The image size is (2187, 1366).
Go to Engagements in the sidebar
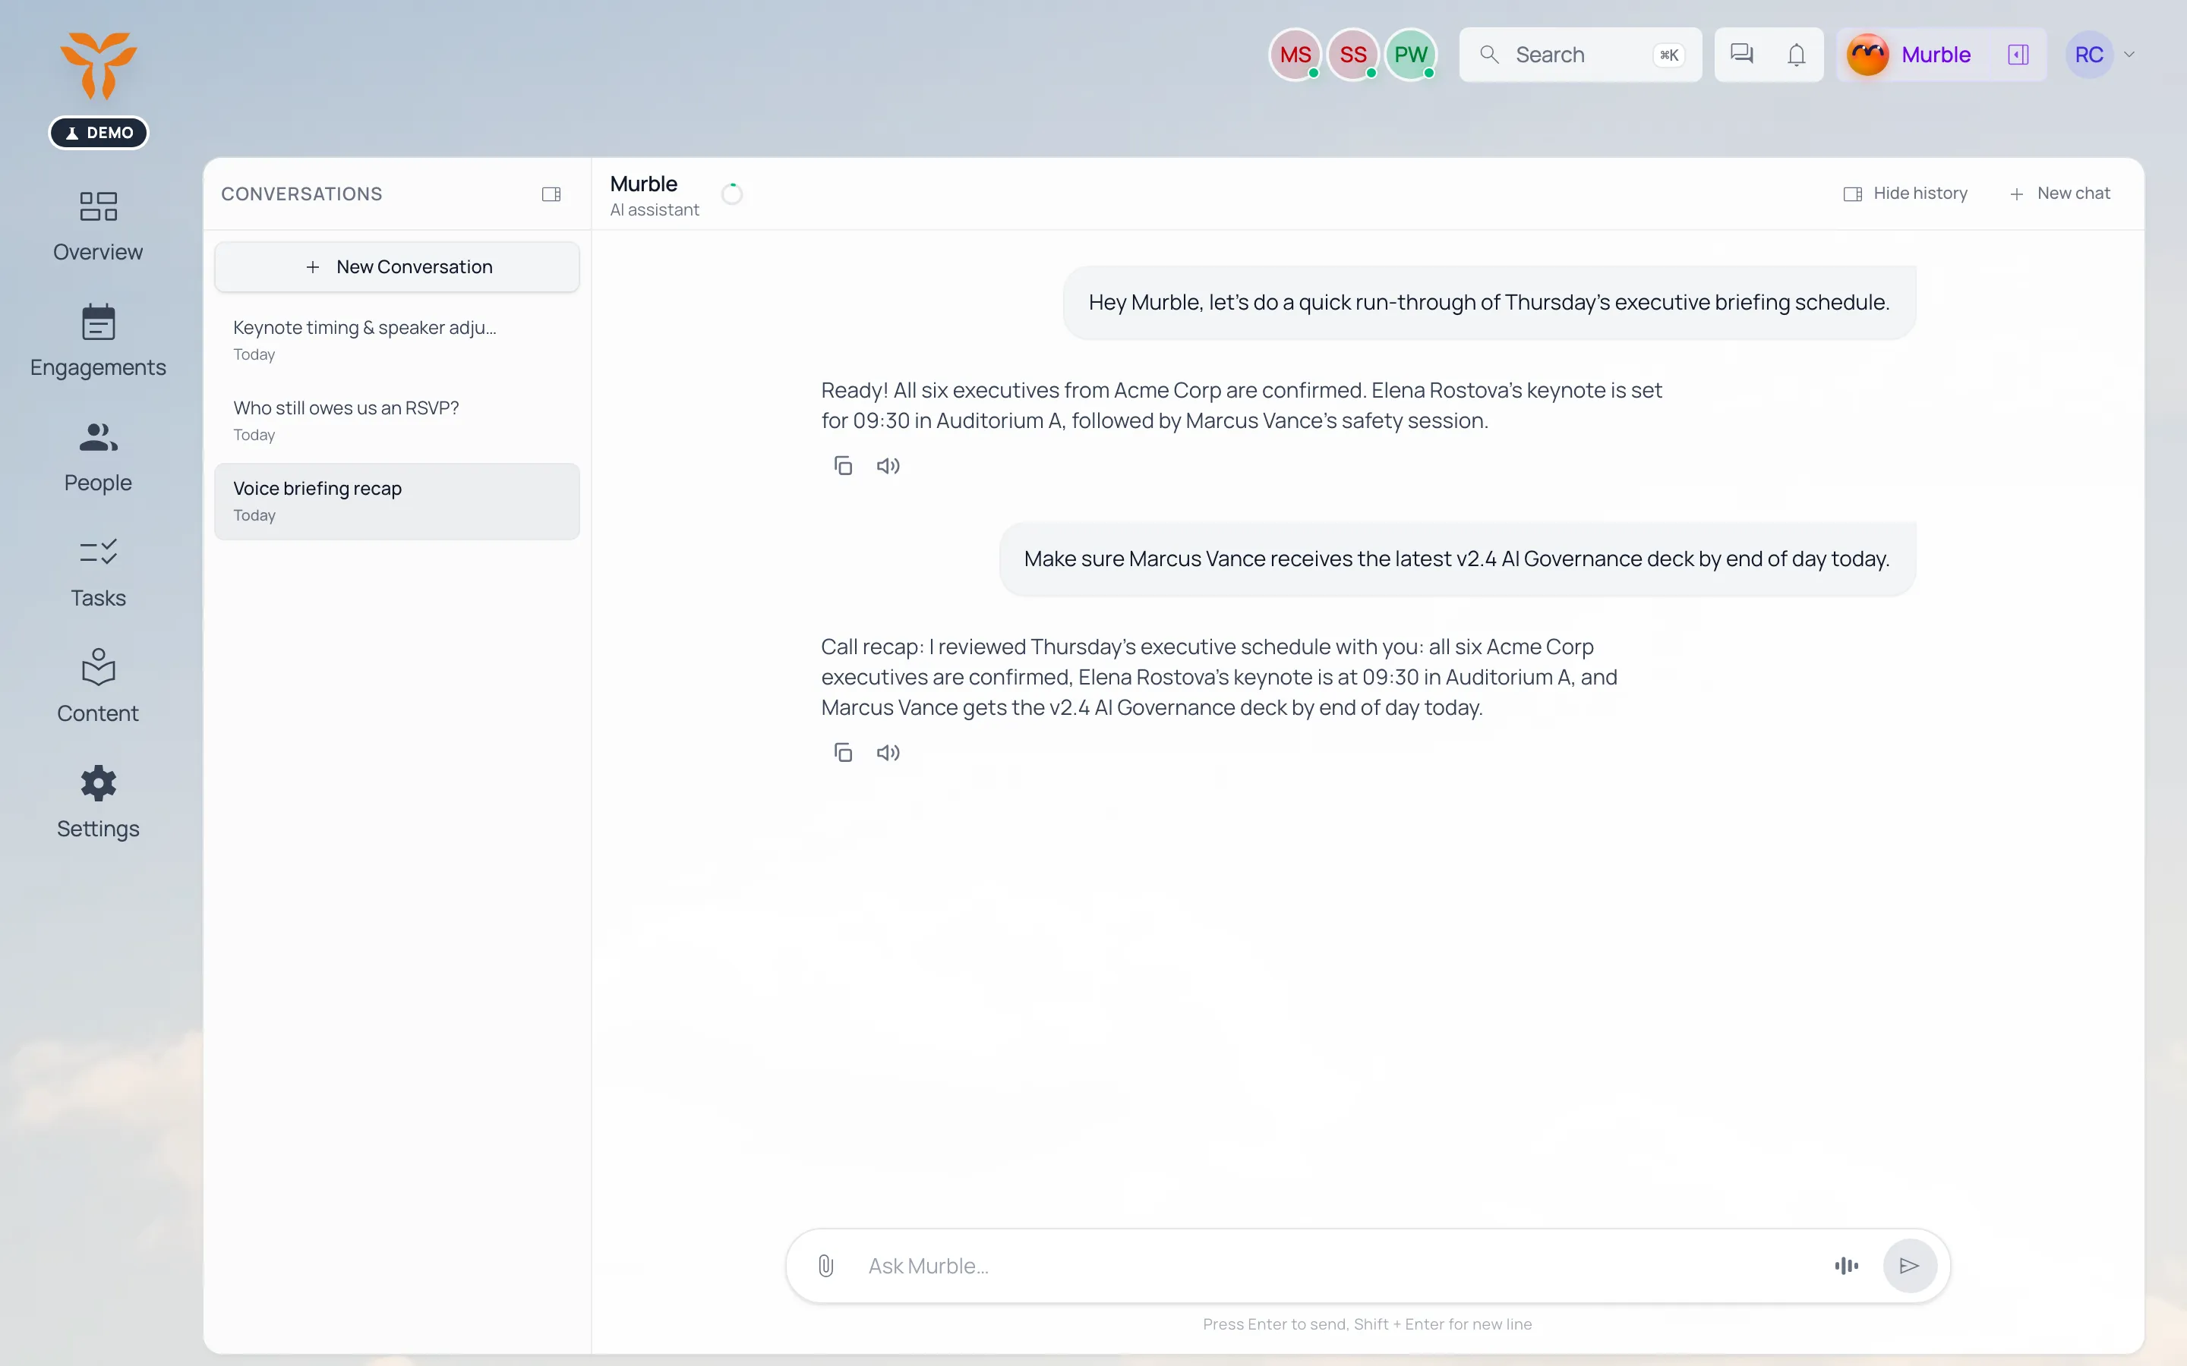[x=98, y=341]
